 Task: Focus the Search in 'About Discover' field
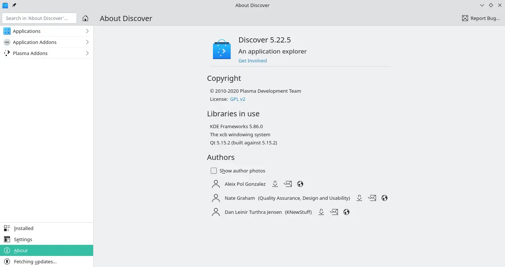[x=40, y=18]
